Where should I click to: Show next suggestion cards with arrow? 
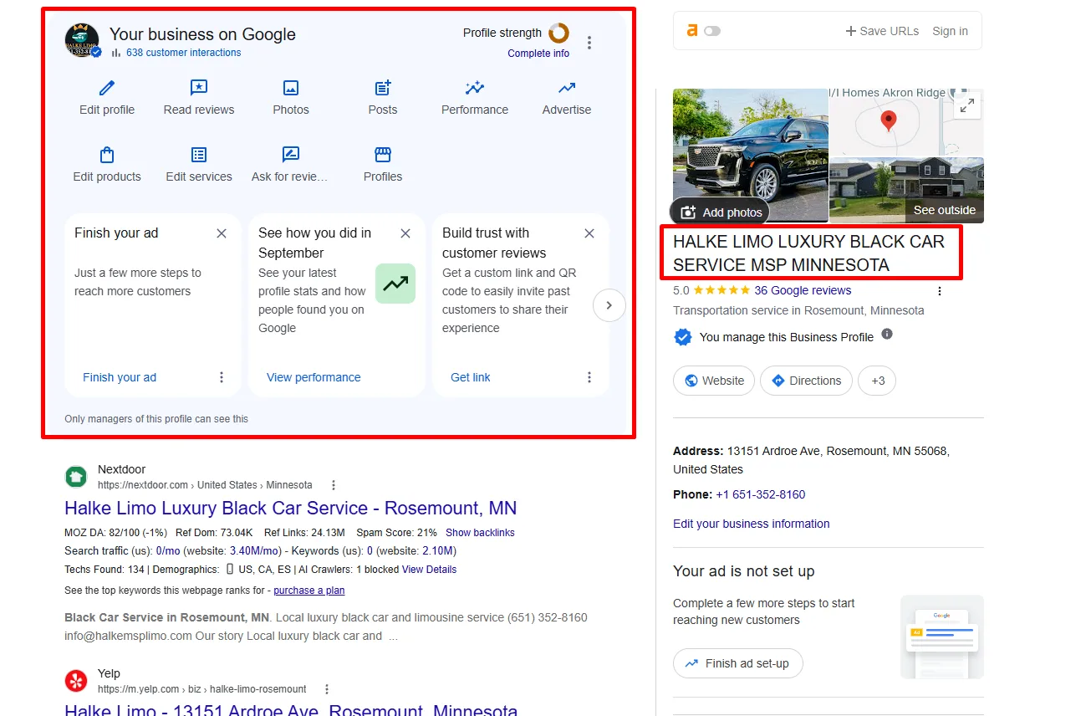click(x=609, y=305)
